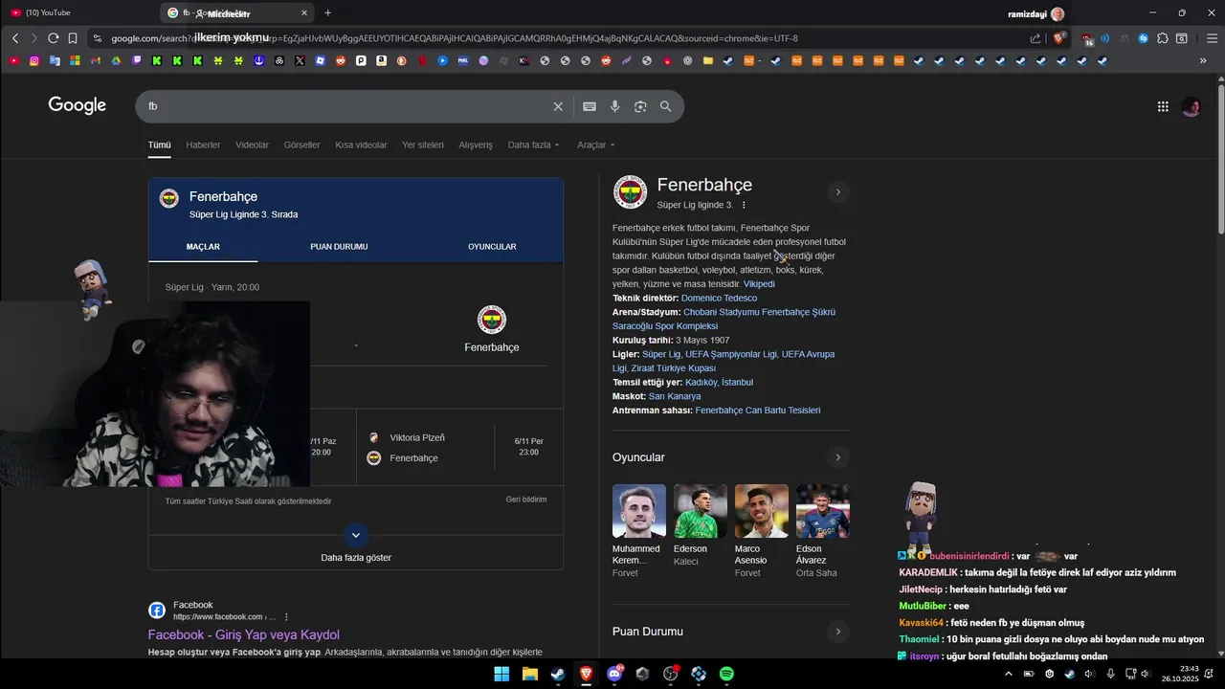Select the Yer siteleri filter

422,144
